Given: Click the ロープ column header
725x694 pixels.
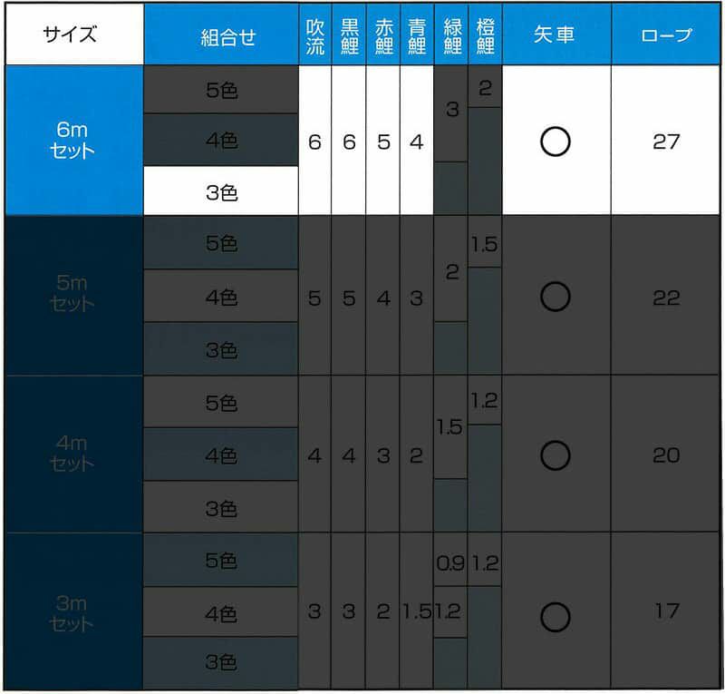Looking at the screenshot, I should point(666,36).
